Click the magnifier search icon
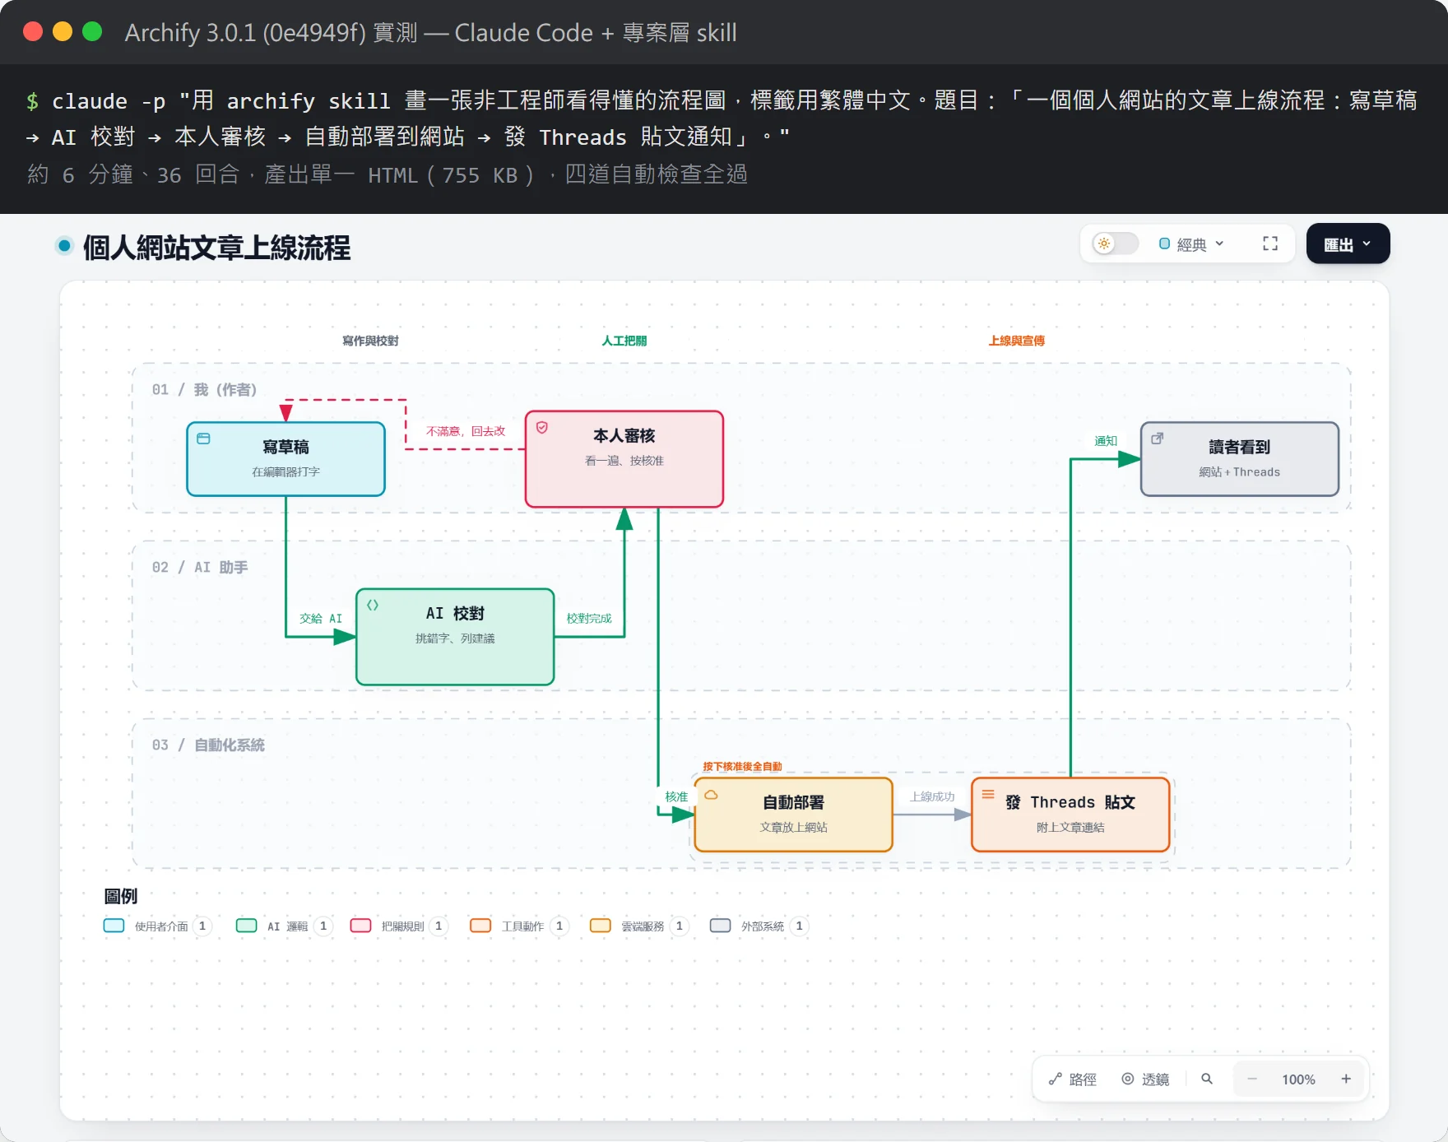Screen dimensions: 1448x1142 [1207, 1079]
